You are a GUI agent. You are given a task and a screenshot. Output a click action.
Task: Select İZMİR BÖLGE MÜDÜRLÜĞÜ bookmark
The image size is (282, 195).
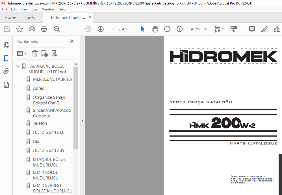coord(46,175)
